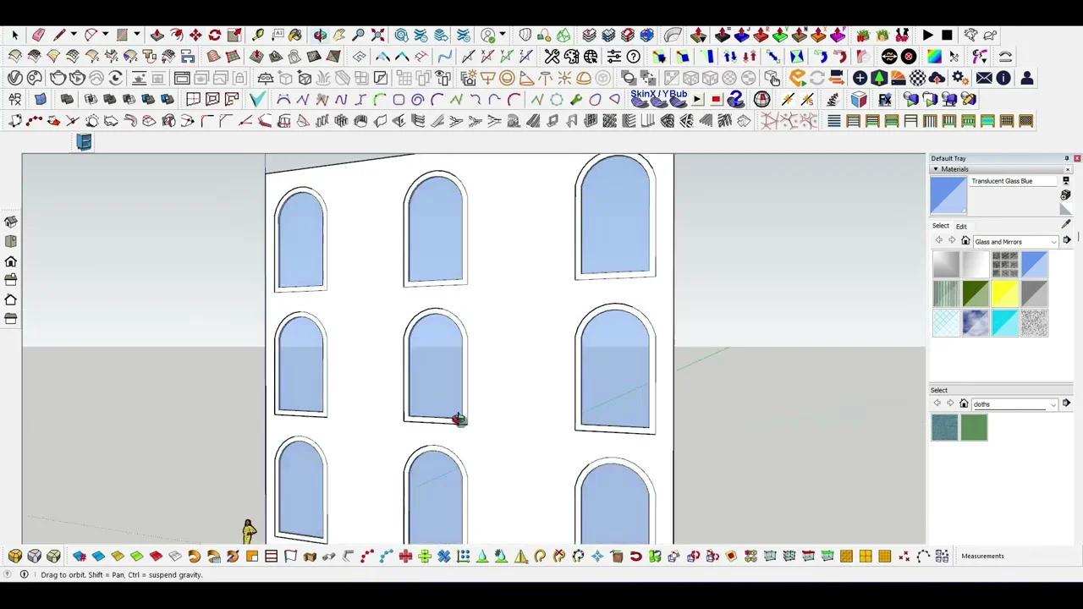Go to home in cloths browser
This screenshot has width=1083, height=609.
pos(964,403)
